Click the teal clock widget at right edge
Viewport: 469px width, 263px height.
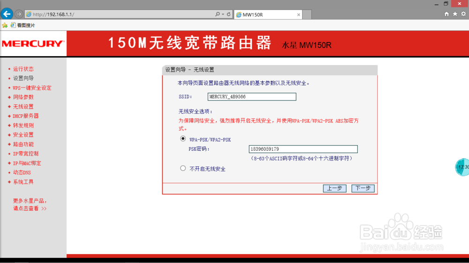coord(462,167)
